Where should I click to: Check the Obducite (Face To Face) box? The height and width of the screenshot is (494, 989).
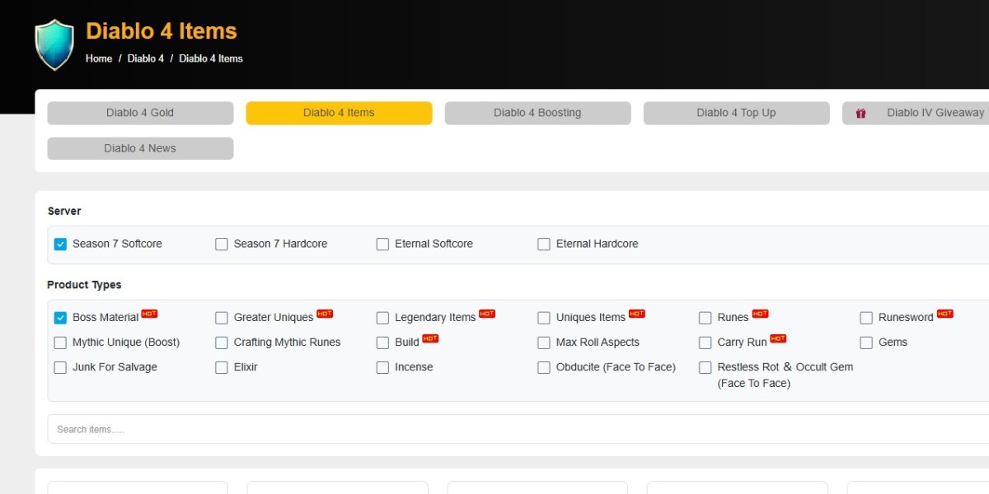(544, 368)
